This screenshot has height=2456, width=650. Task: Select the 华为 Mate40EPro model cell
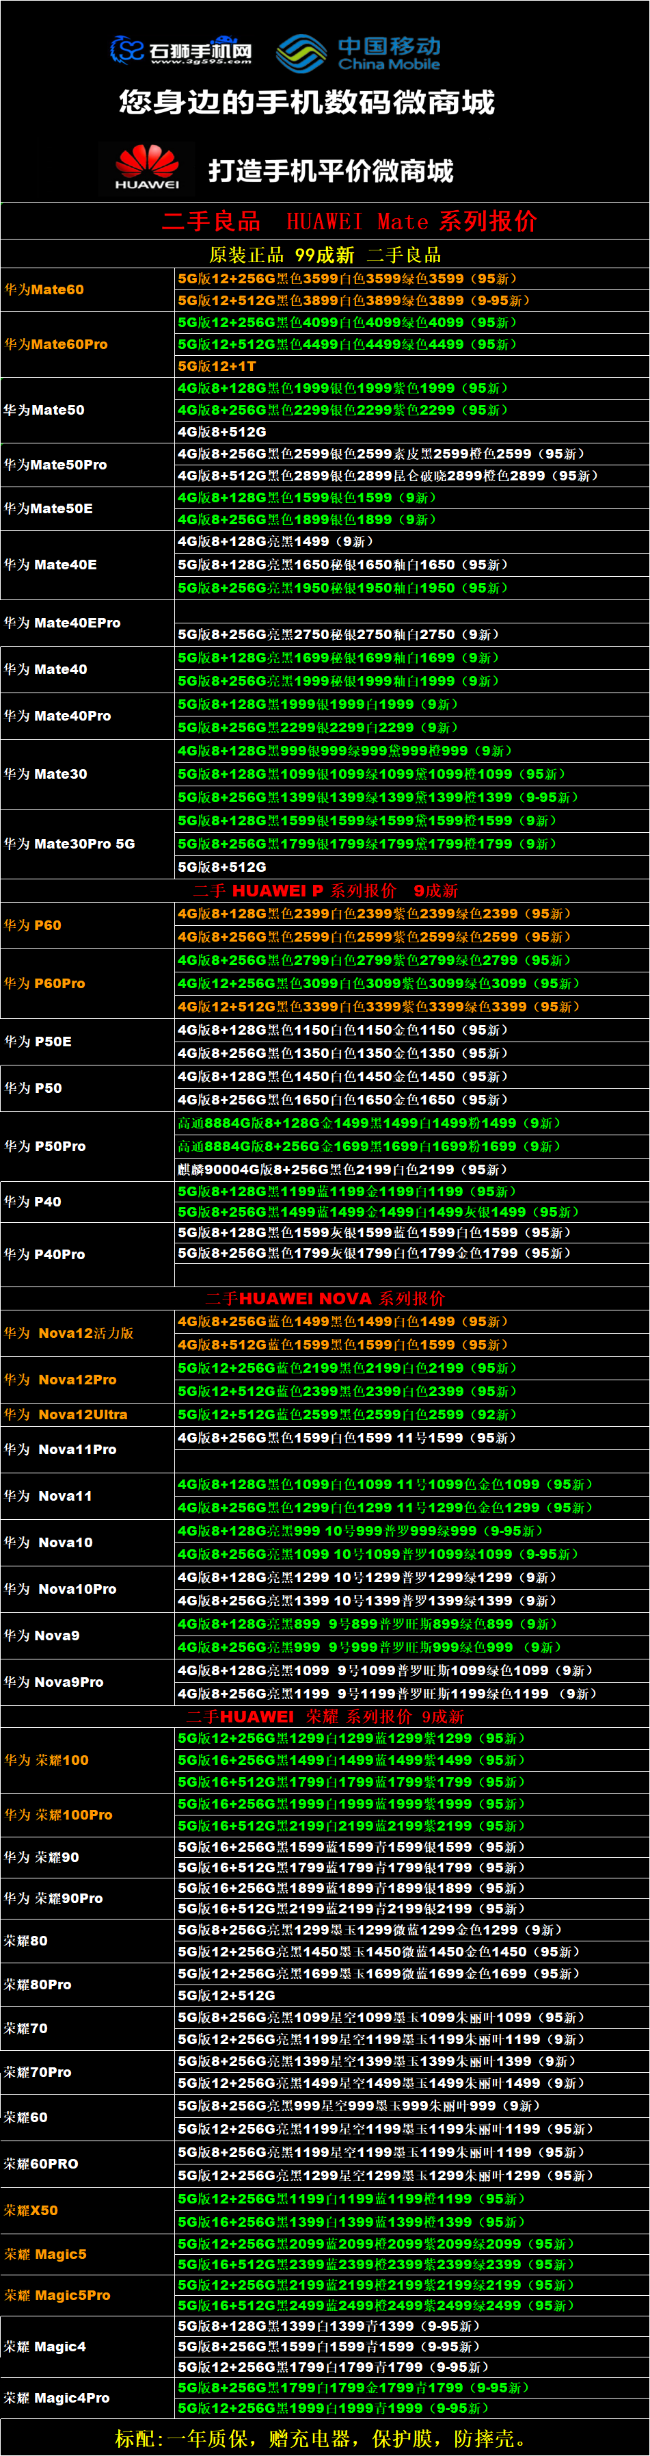point(87,623)
